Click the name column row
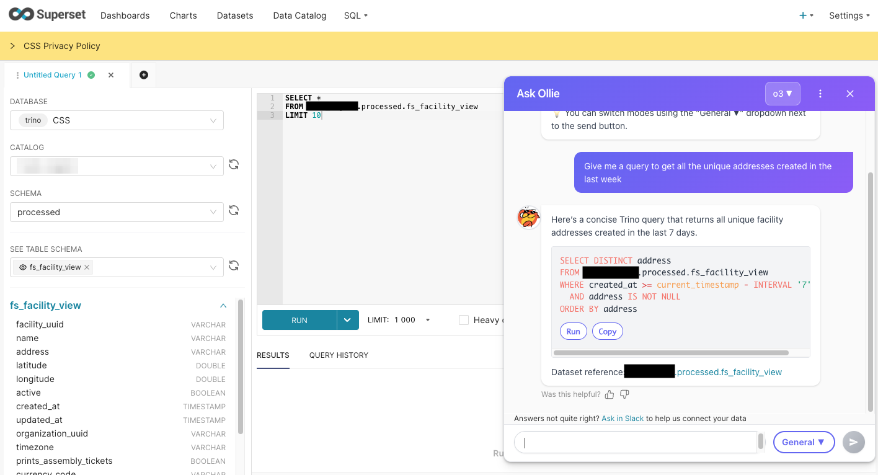Image resolution: width=878 pixels, height=475 pixels. point(121,338)
